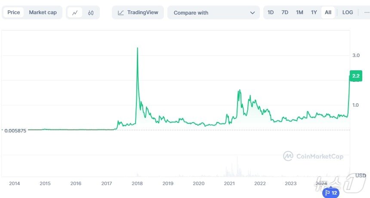Screen dimensions: 370x198
Task: Expand the Compare with dropdown
Action: (x=213, y=12)
